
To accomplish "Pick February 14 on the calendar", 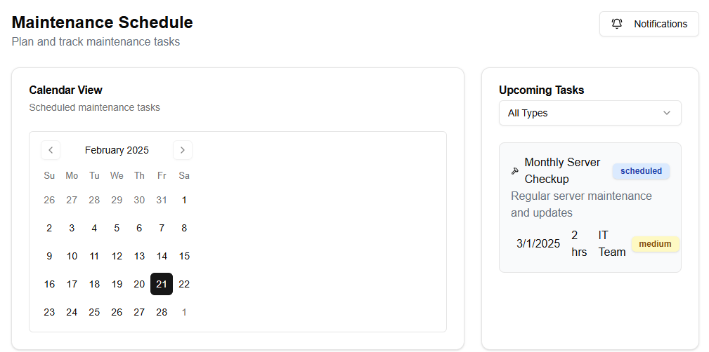I will point(162,256).
